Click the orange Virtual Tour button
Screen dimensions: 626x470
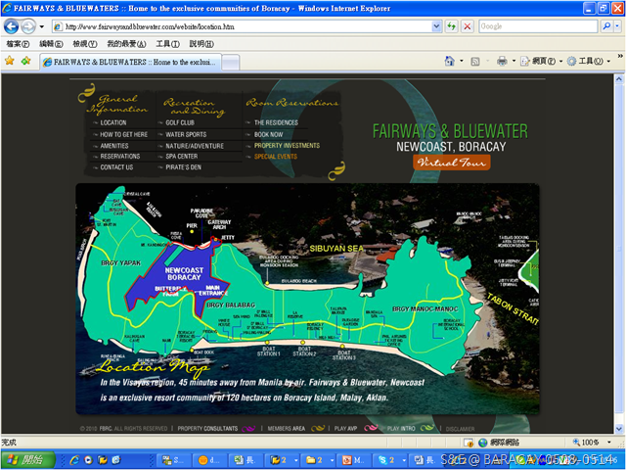coord(452,163)
